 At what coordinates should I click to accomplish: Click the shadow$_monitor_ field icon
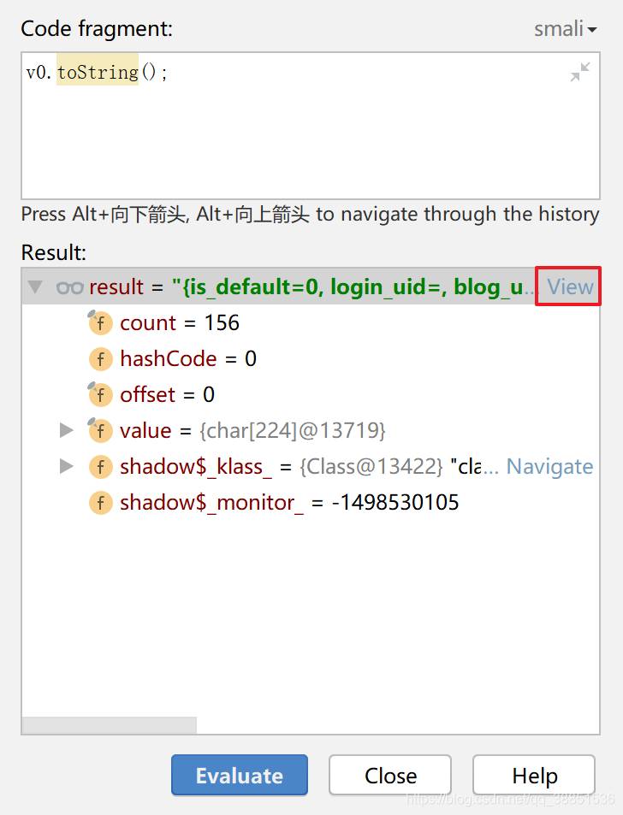point(100,503)
